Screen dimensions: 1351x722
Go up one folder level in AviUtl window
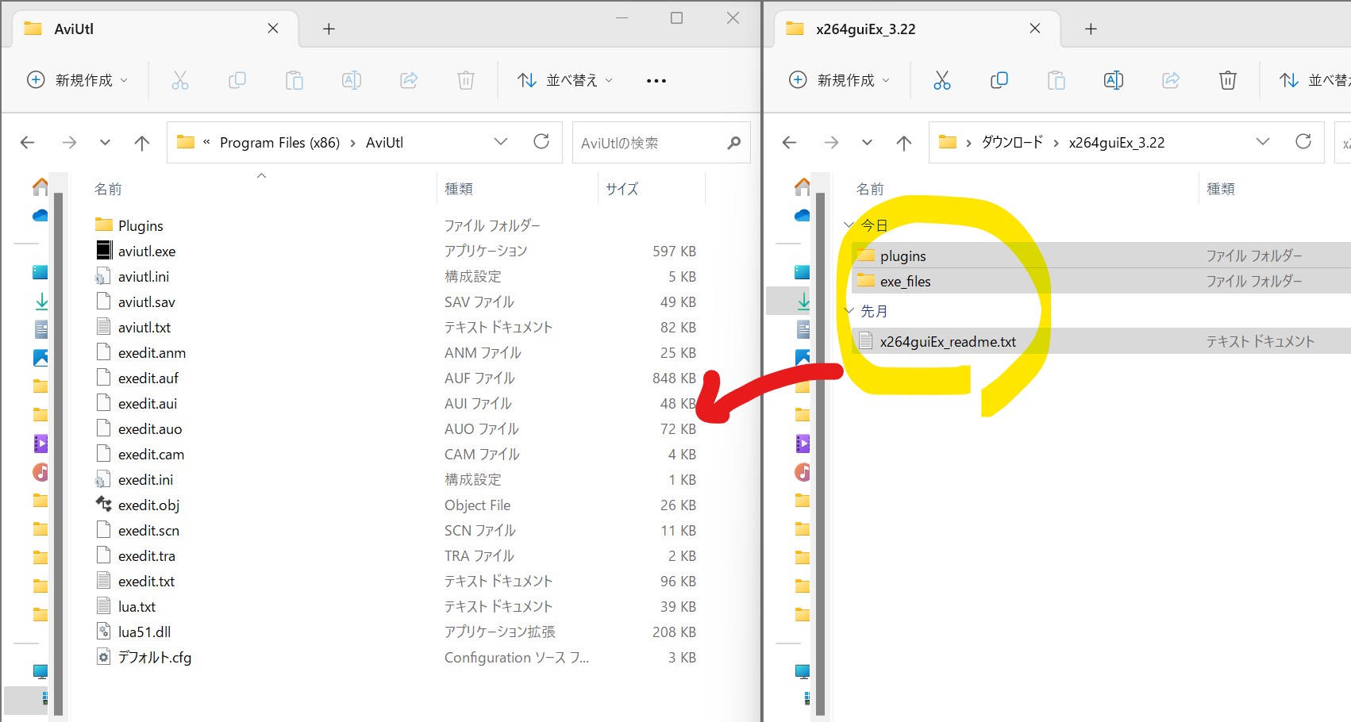[x=142, y=143]
